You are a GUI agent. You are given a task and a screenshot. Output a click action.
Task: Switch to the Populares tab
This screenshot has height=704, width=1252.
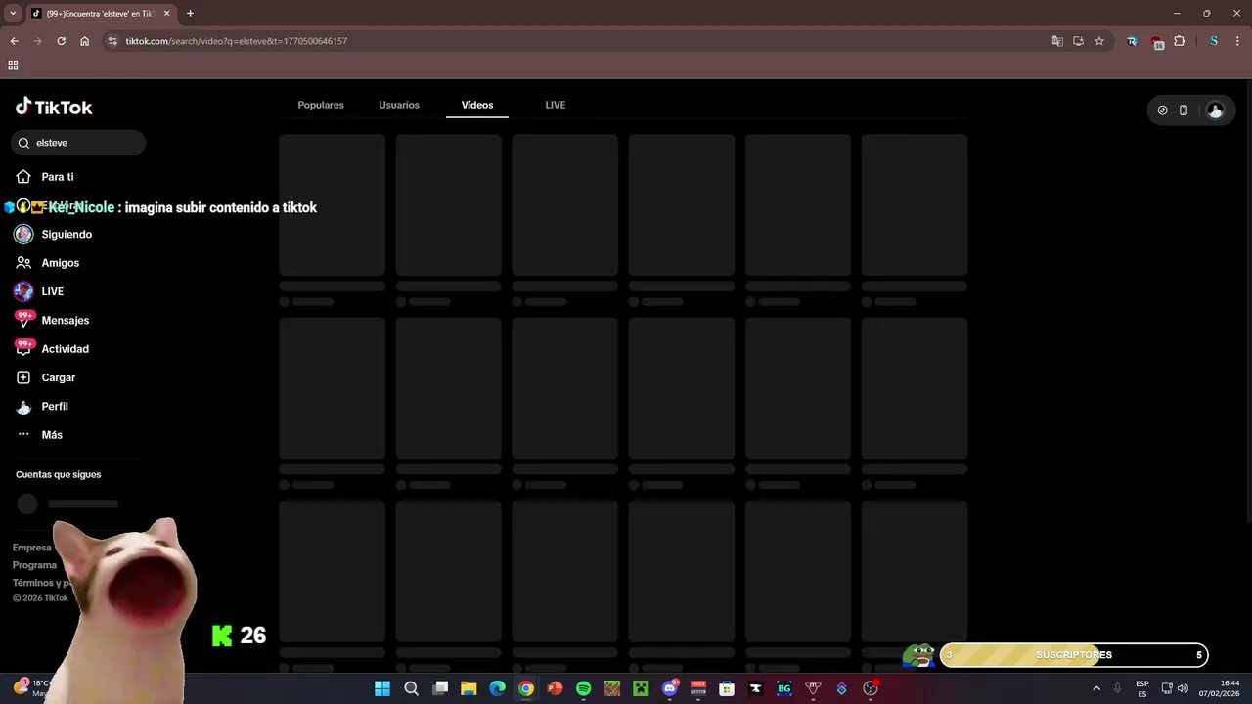click(321, 105)
